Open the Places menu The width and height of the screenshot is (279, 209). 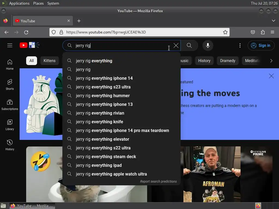tap(38, 3)
